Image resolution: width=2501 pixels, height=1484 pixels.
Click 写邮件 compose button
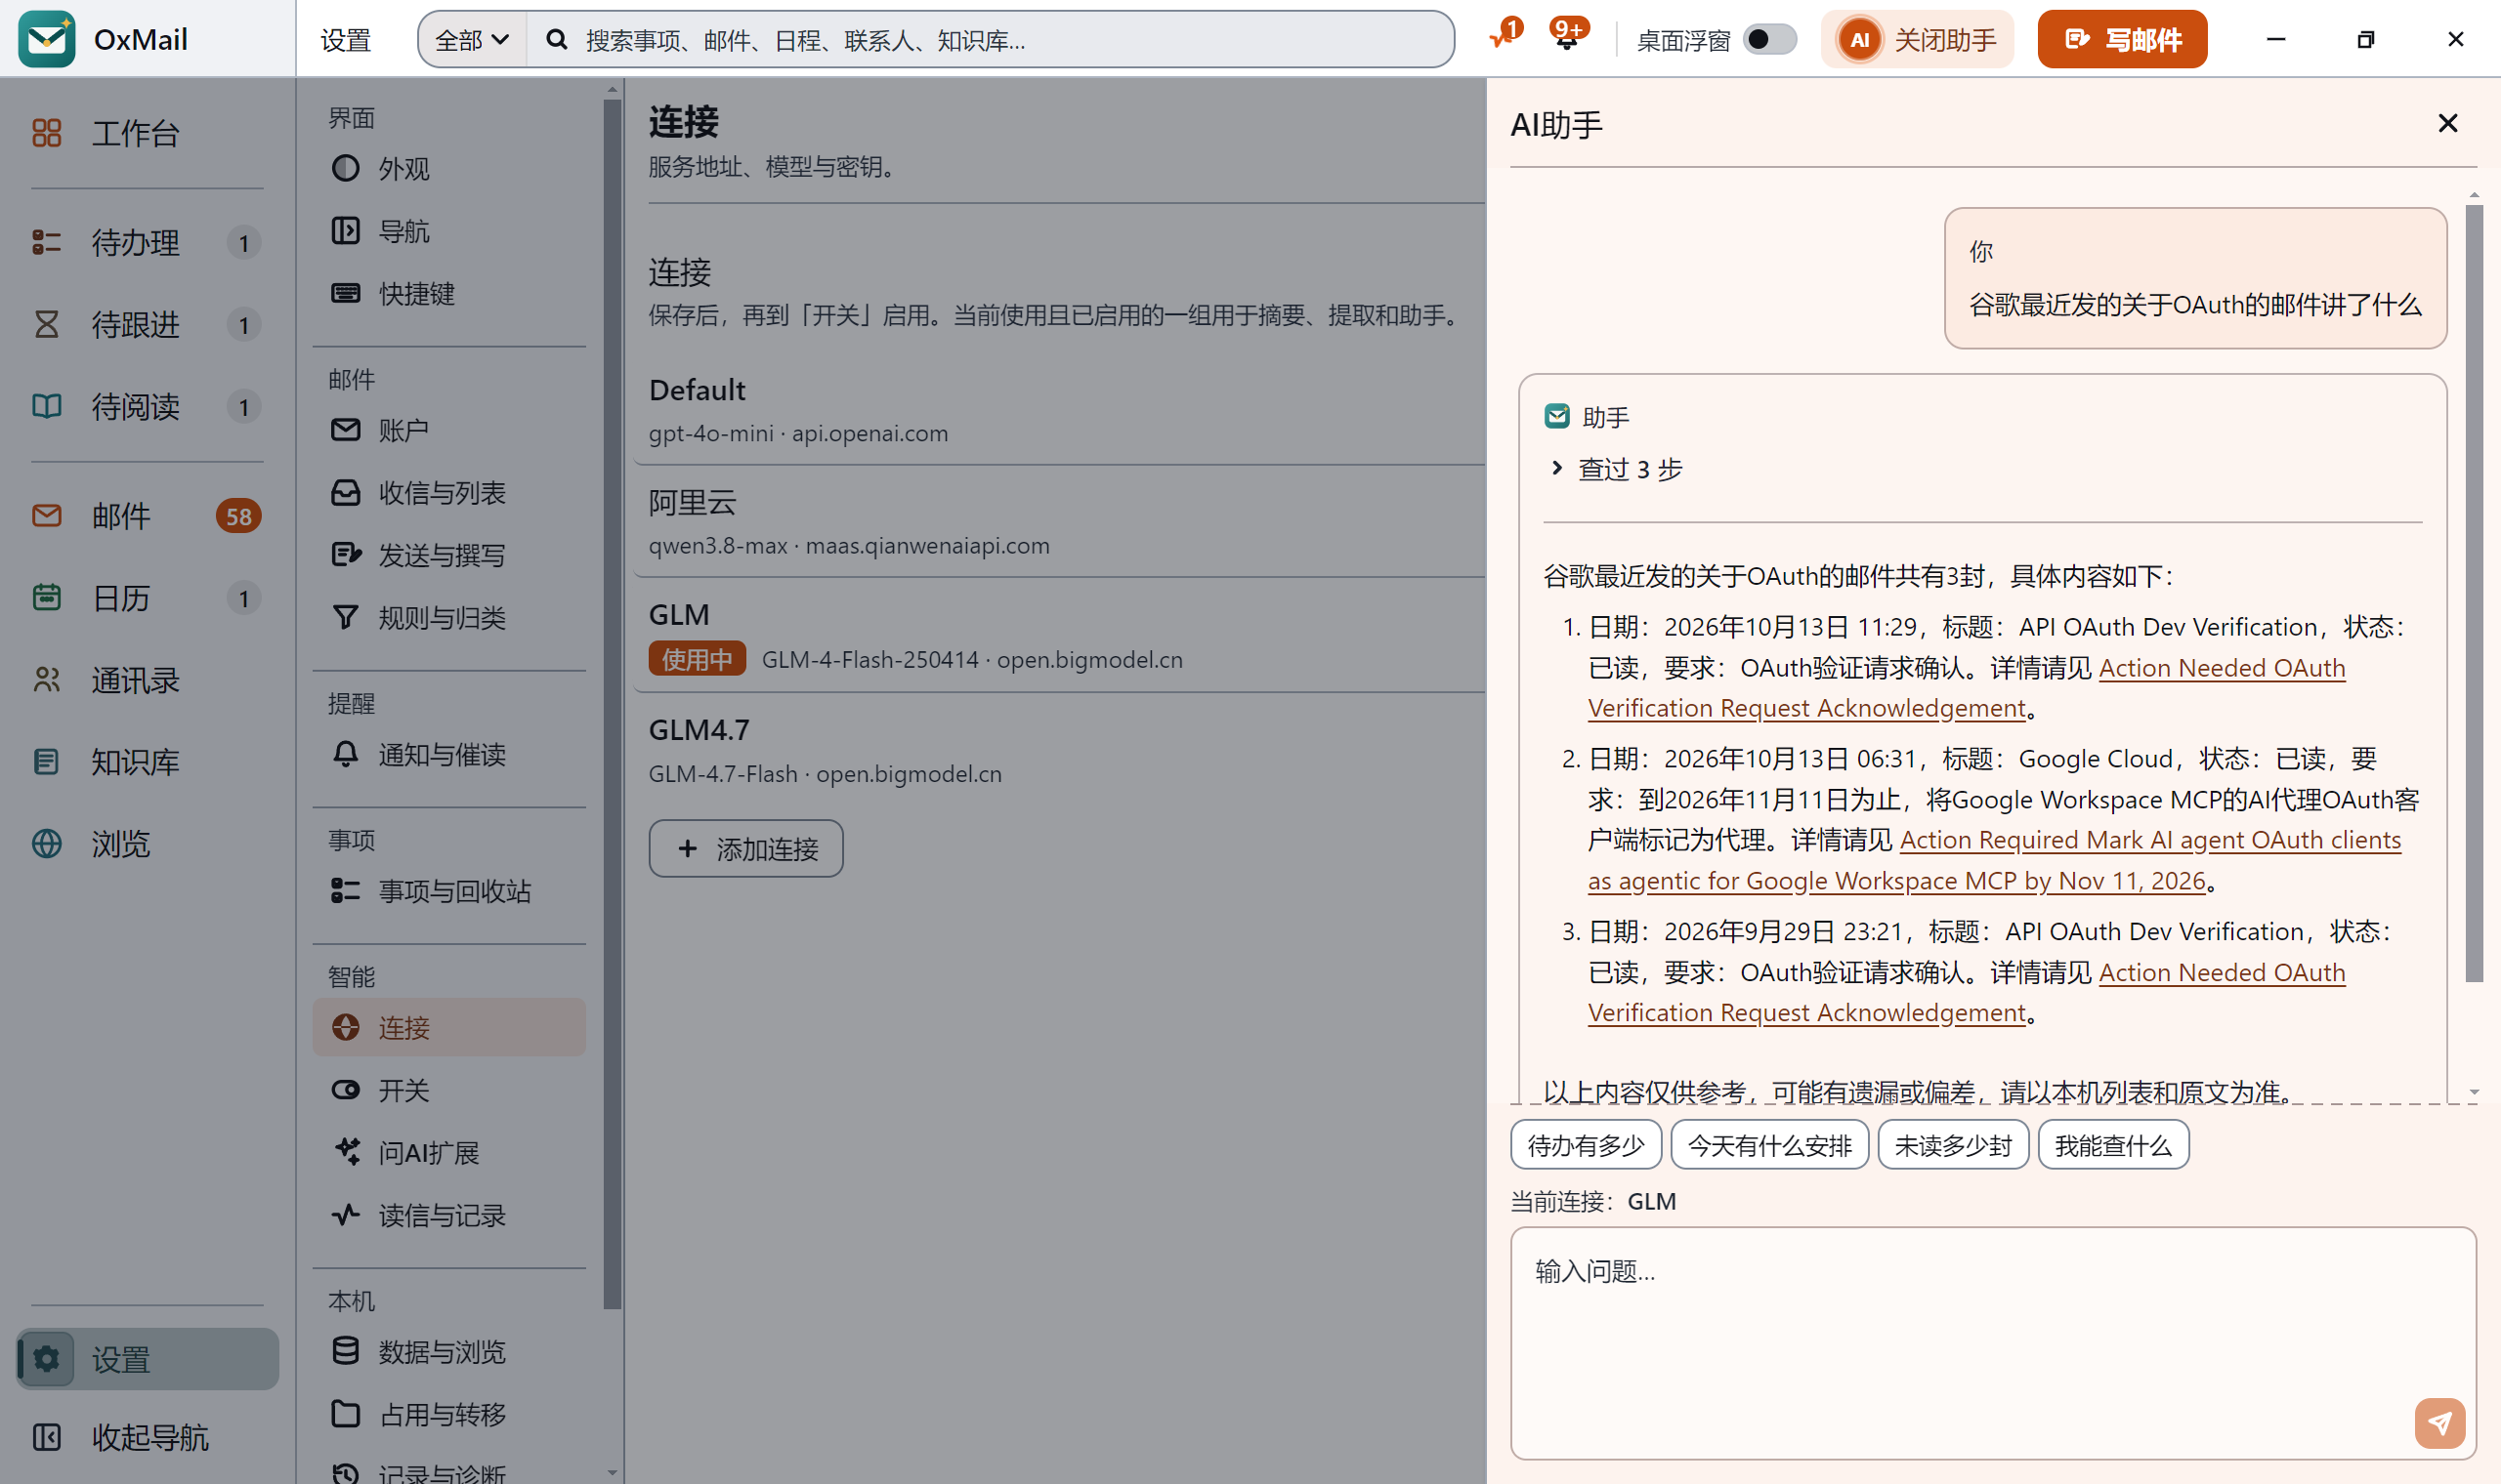pos(2122,40)
